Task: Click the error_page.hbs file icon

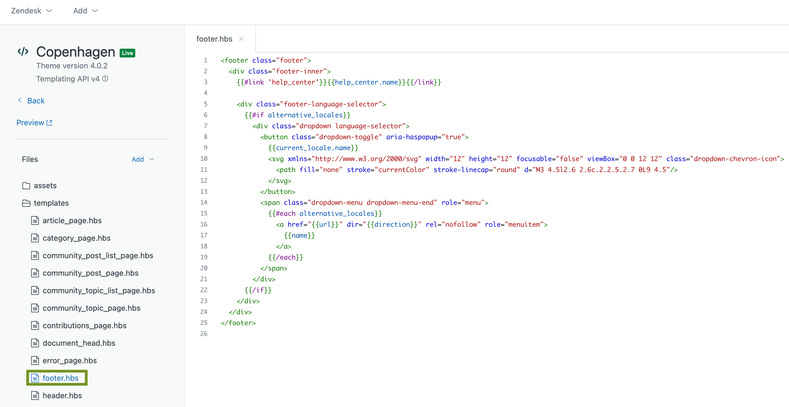Action: [x=35, y=361]
